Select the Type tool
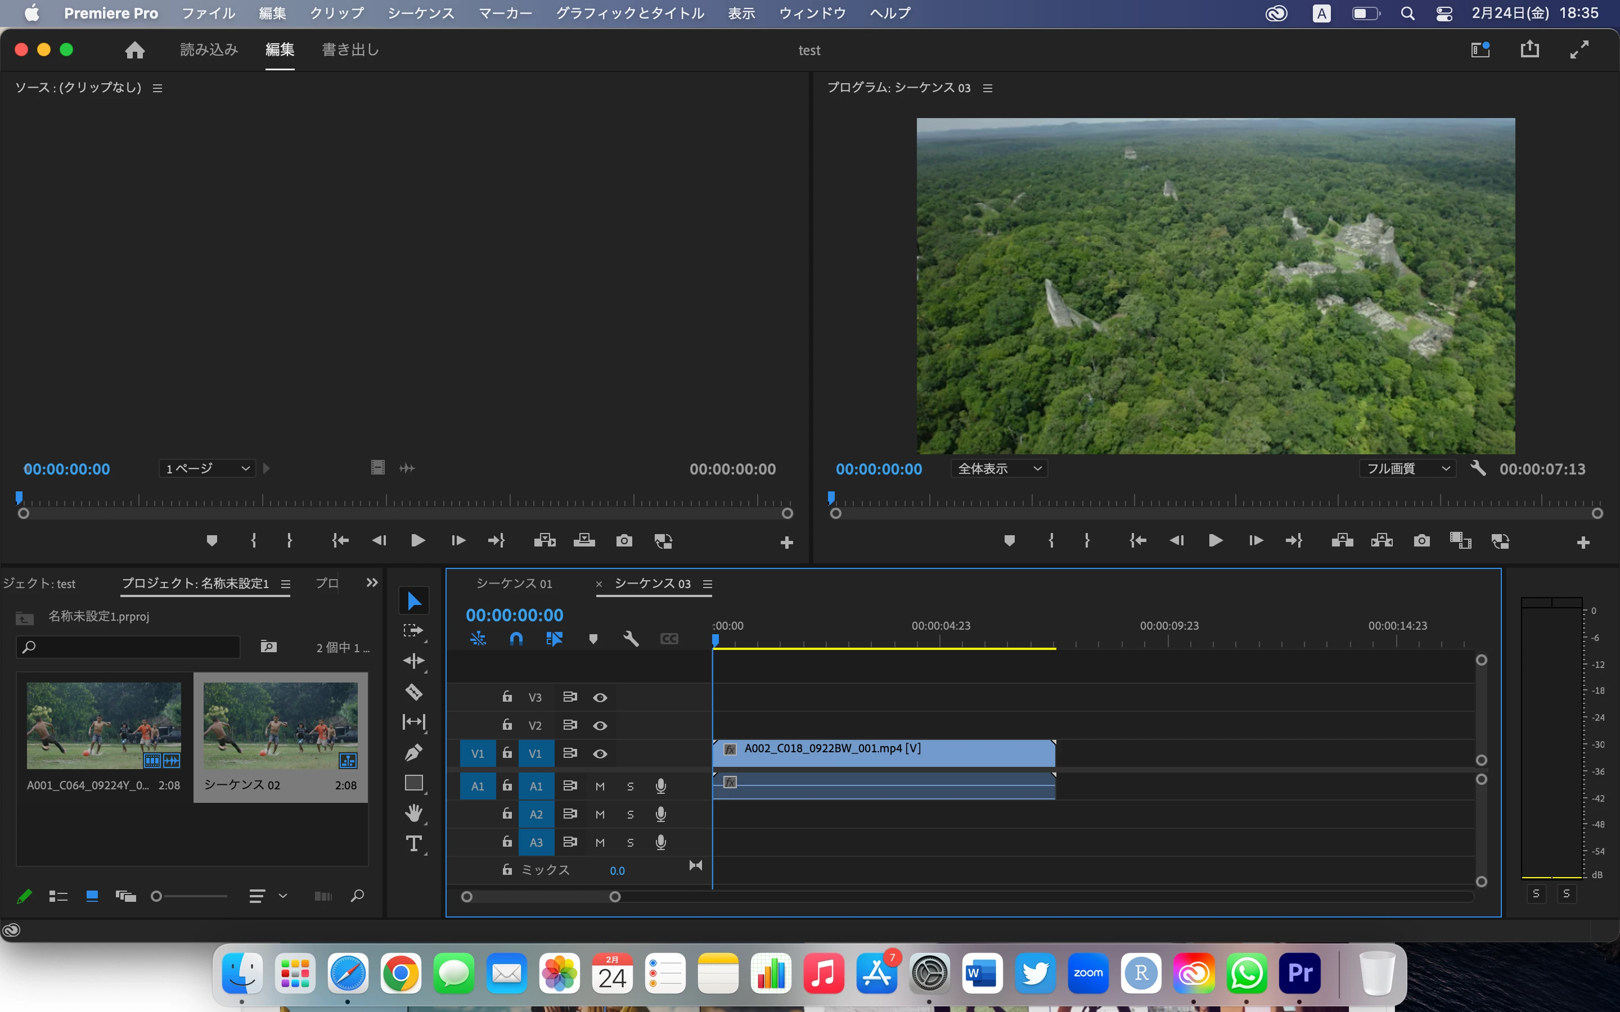 [413, 844]
